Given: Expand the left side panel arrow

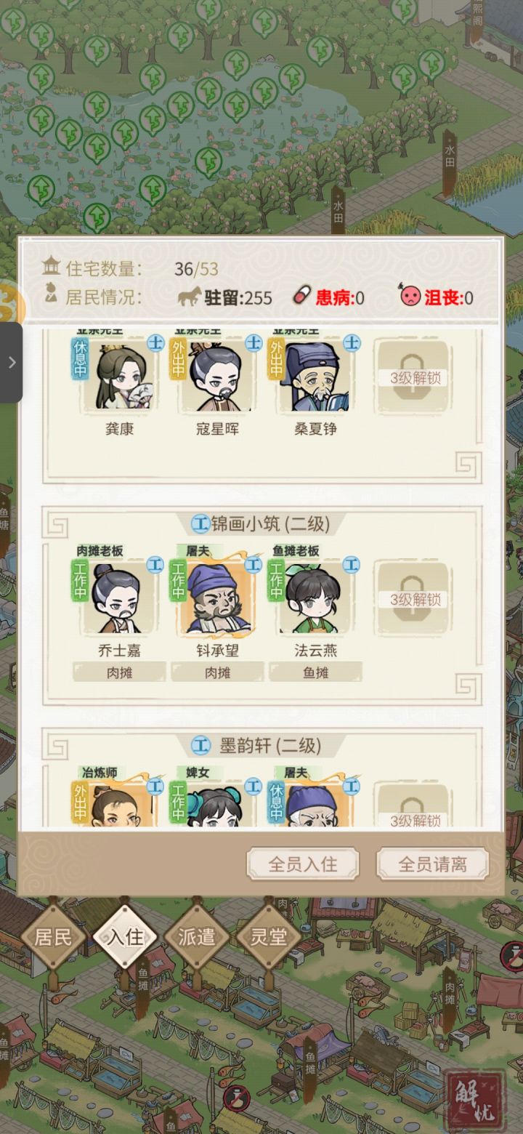Looking at the screenshot, I should click(x=11, y=362).
